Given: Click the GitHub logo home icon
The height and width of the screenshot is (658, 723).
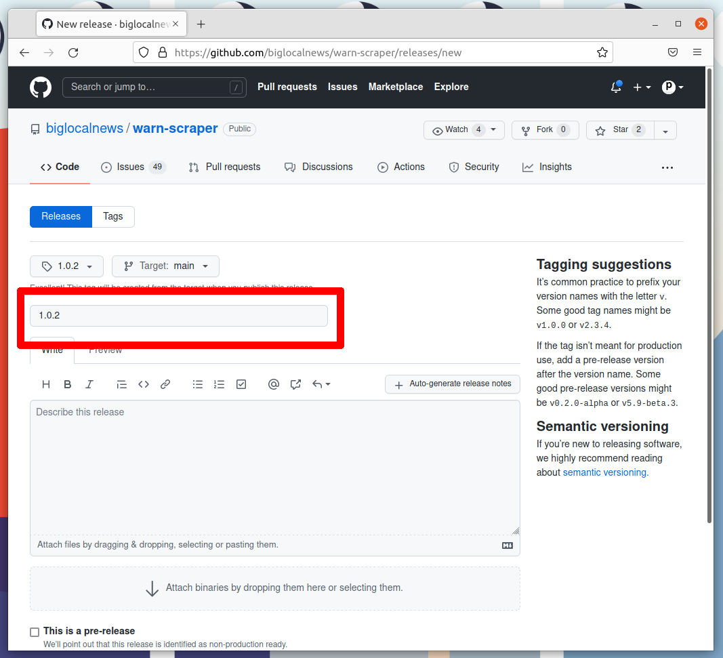Looking at the screenshot, I should [x=41, y=87].
